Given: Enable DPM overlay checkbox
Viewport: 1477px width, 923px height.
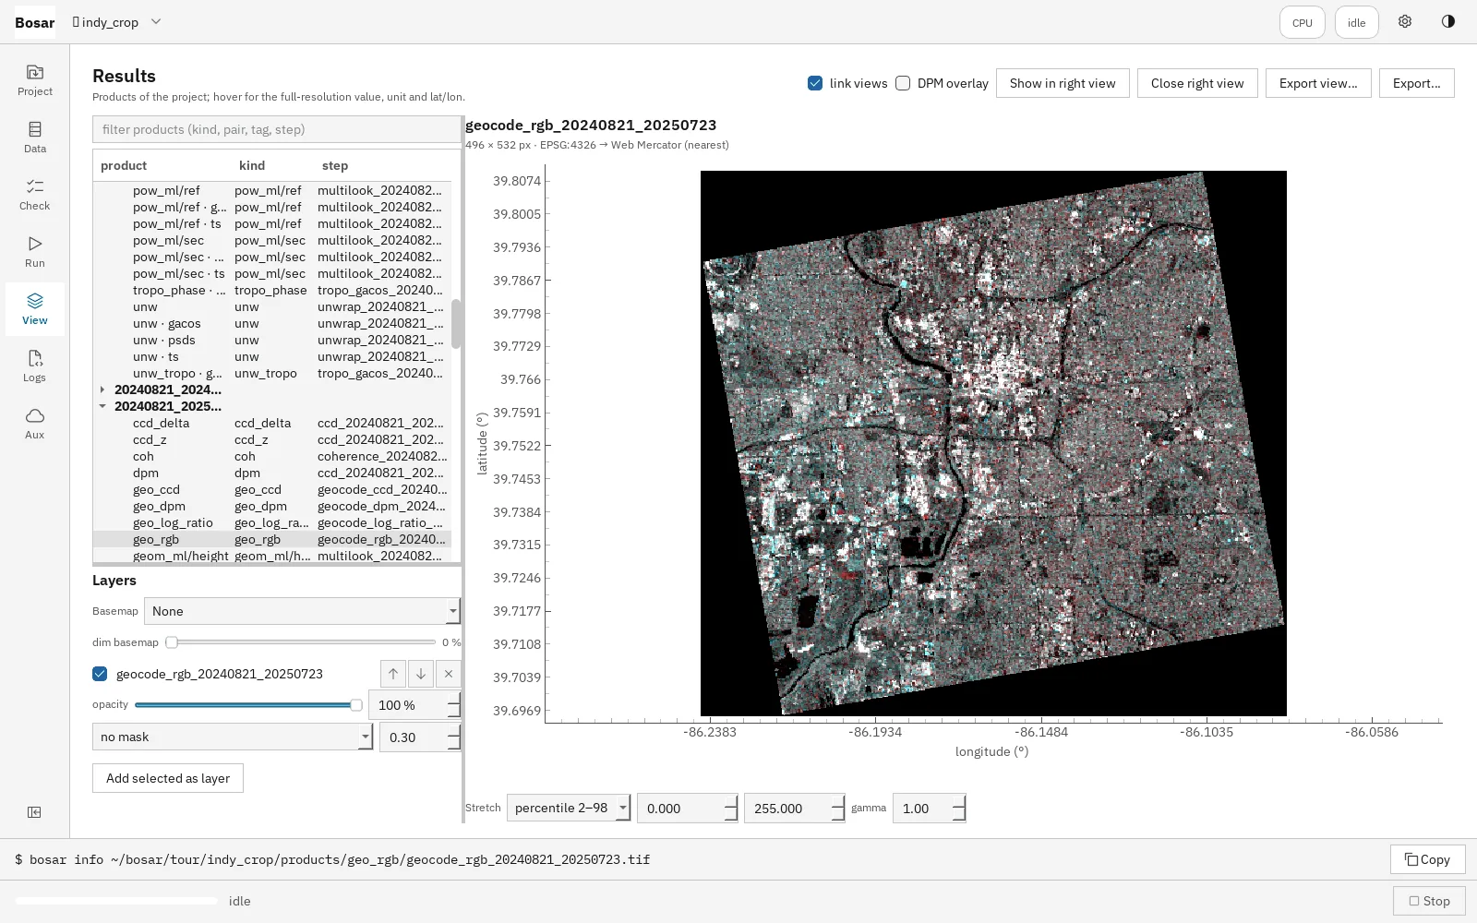Looking at the screenshot, I should (903, 83).
